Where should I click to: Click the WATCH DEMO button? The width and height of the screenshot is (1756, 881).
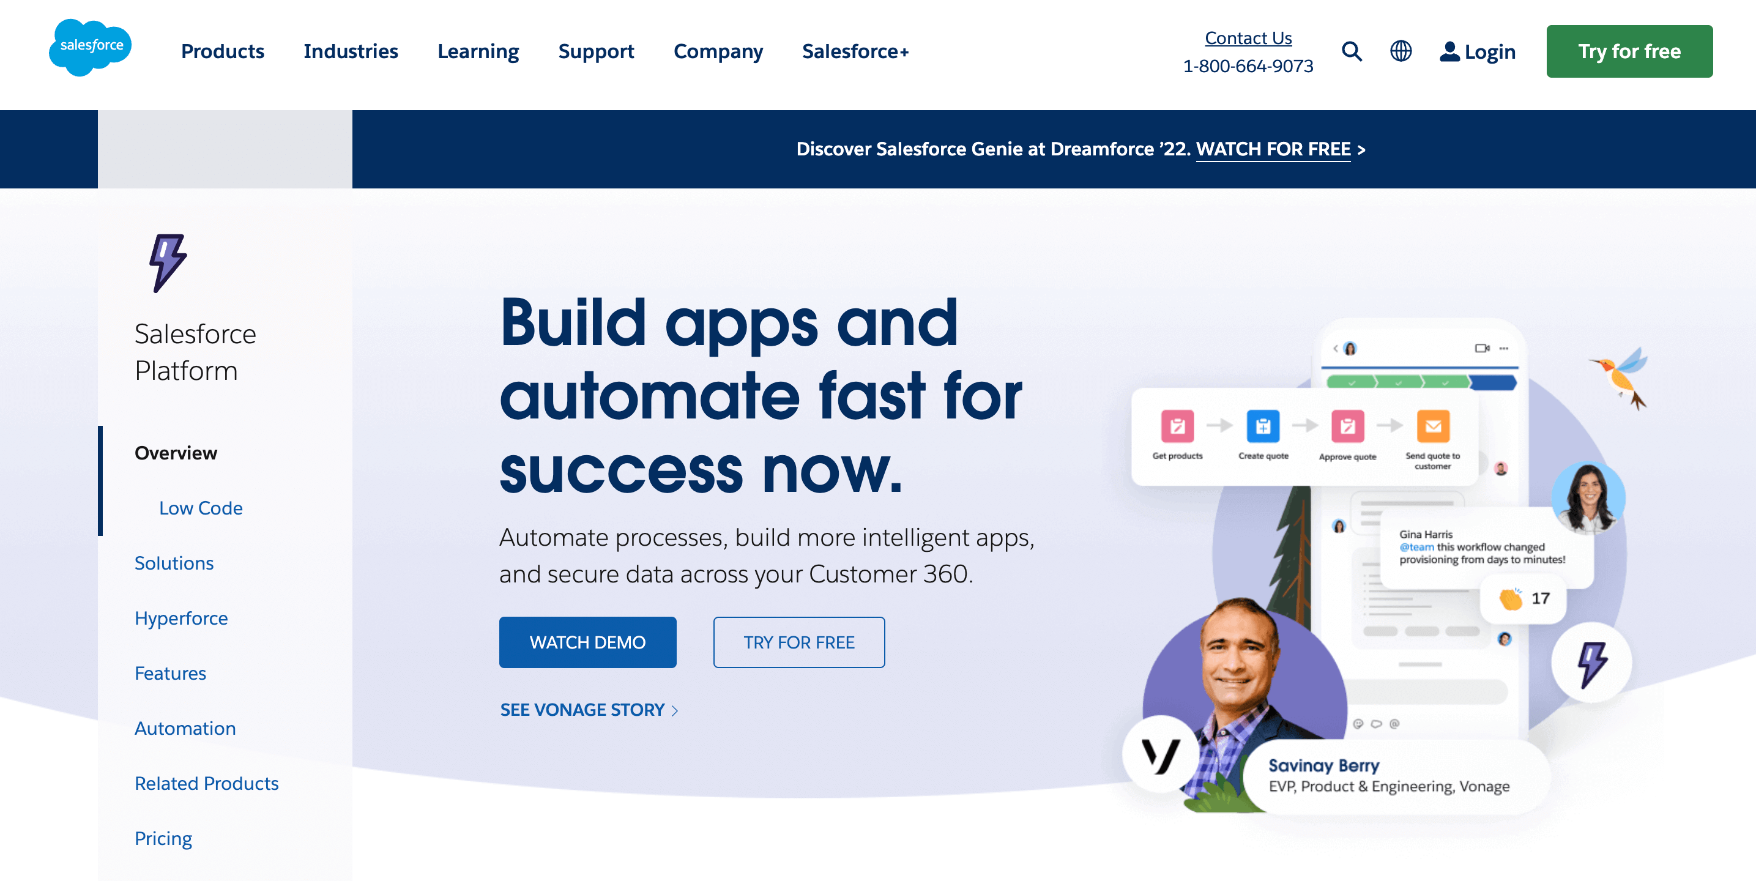click(587, 642)
